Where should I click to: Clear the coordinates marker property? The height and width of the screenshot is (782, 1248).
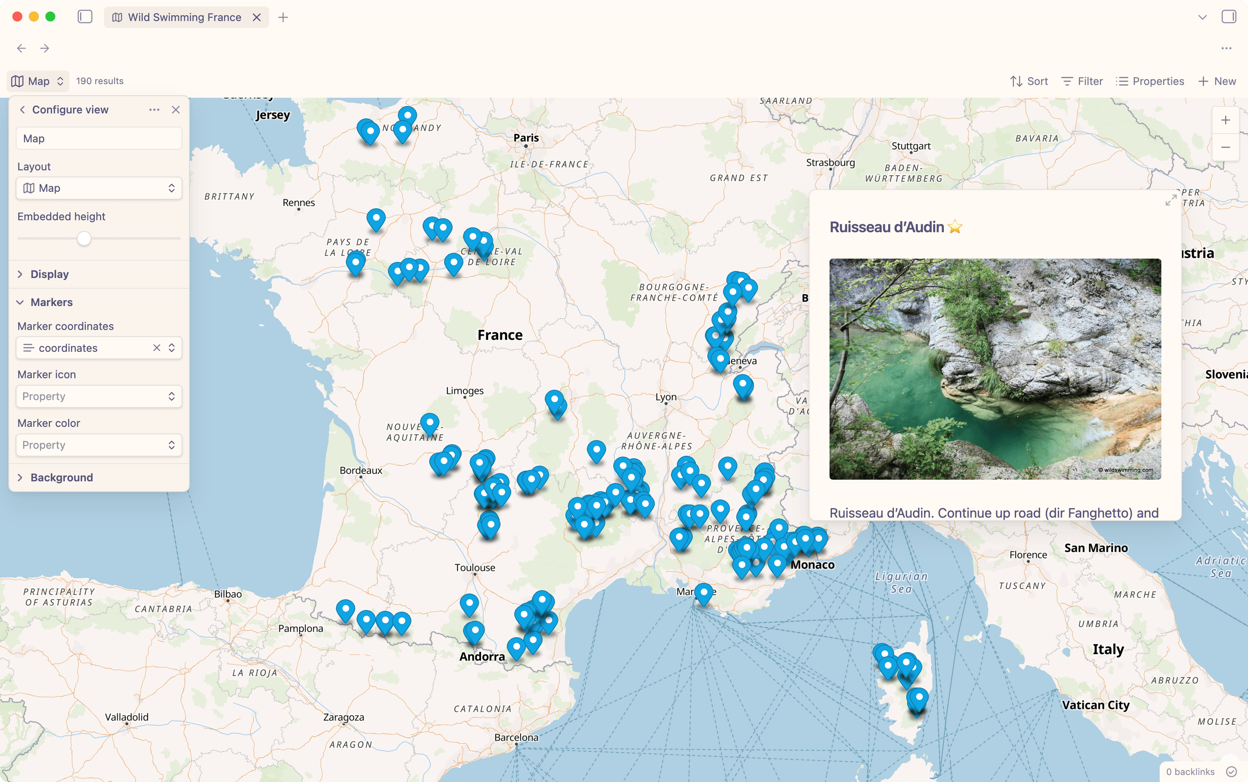[x=157, y=348]
